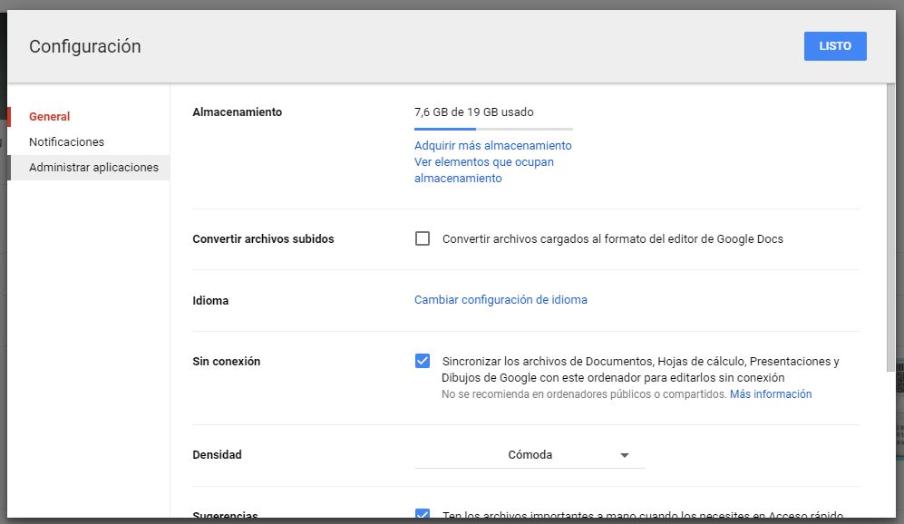Click the storage usage progress bar
904x524 pixels.
pos(492,128)
